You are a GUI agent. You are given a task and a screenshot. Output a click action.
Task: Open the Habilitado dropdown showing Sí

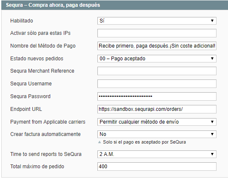coord(157,21)
